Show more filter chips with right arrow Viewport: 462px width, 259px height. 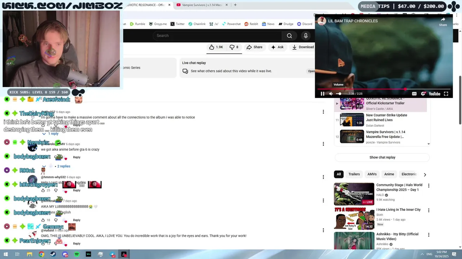coord(425,174)
